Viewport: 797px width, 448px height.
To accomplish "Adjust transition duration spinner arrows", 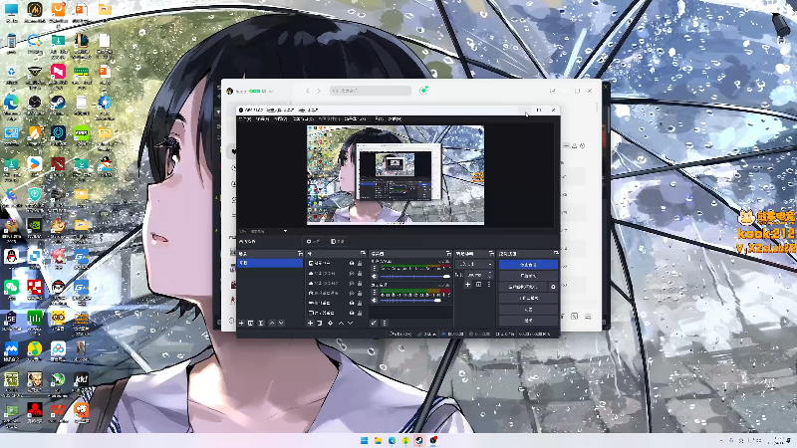I will pos(490,275).
